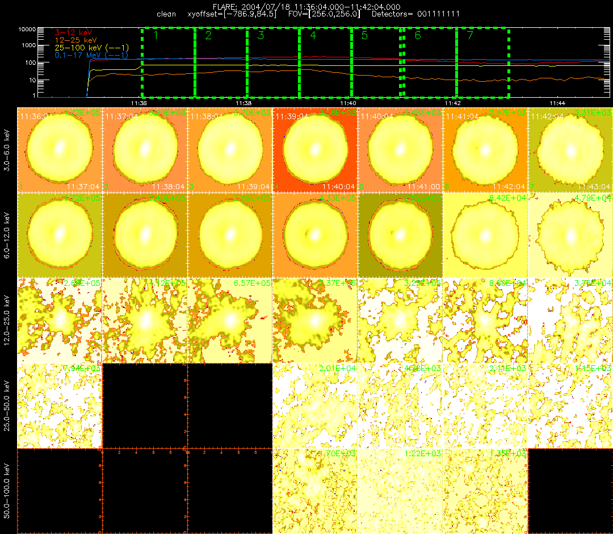
Task: Open the 6.0-12.0 keV image labeled 4.33E+05
Action: click(x=315, y=235)
